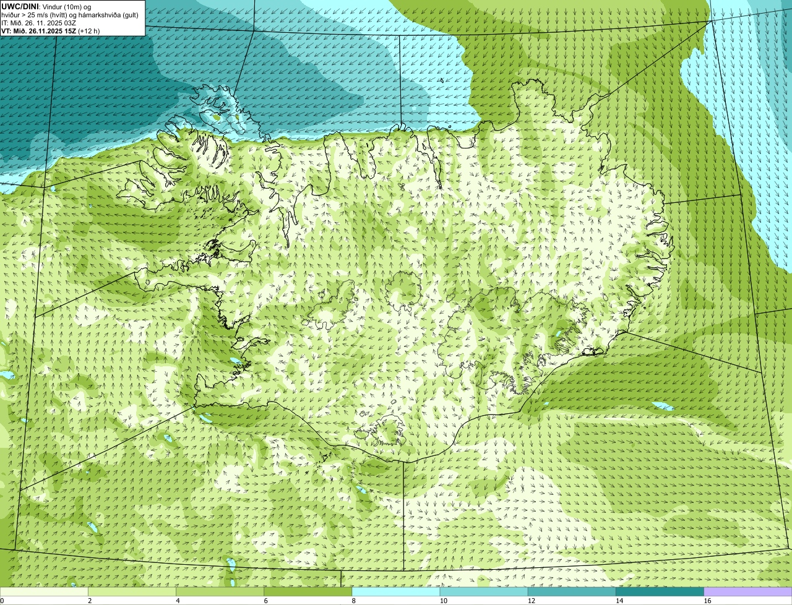Click the legend scale label '14'
This screenshot has height=605, width=792.
click(x=619, y=601)
